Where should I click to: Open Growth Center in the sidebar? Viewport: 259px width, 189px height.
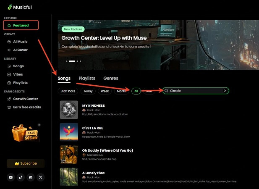(25, 99)
